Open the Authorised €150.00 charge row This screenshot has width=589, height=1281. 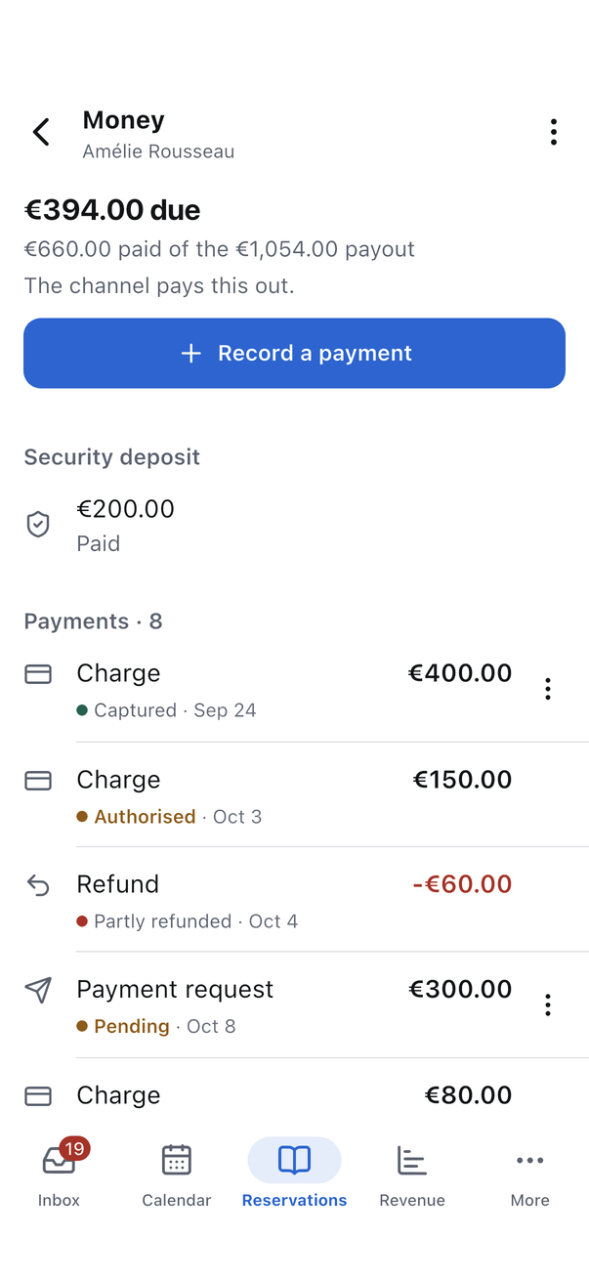pyautogui.click(x=294, y=794)
